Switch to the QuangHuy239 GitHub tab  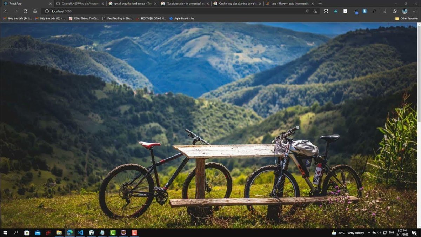[x=78, y=4]
